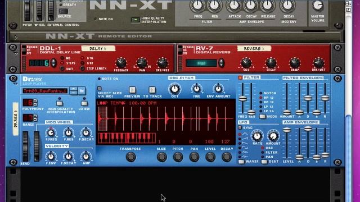
Task: Toggle NN-XT High Quality Interpolation button
Action: [x=135, y=20]
